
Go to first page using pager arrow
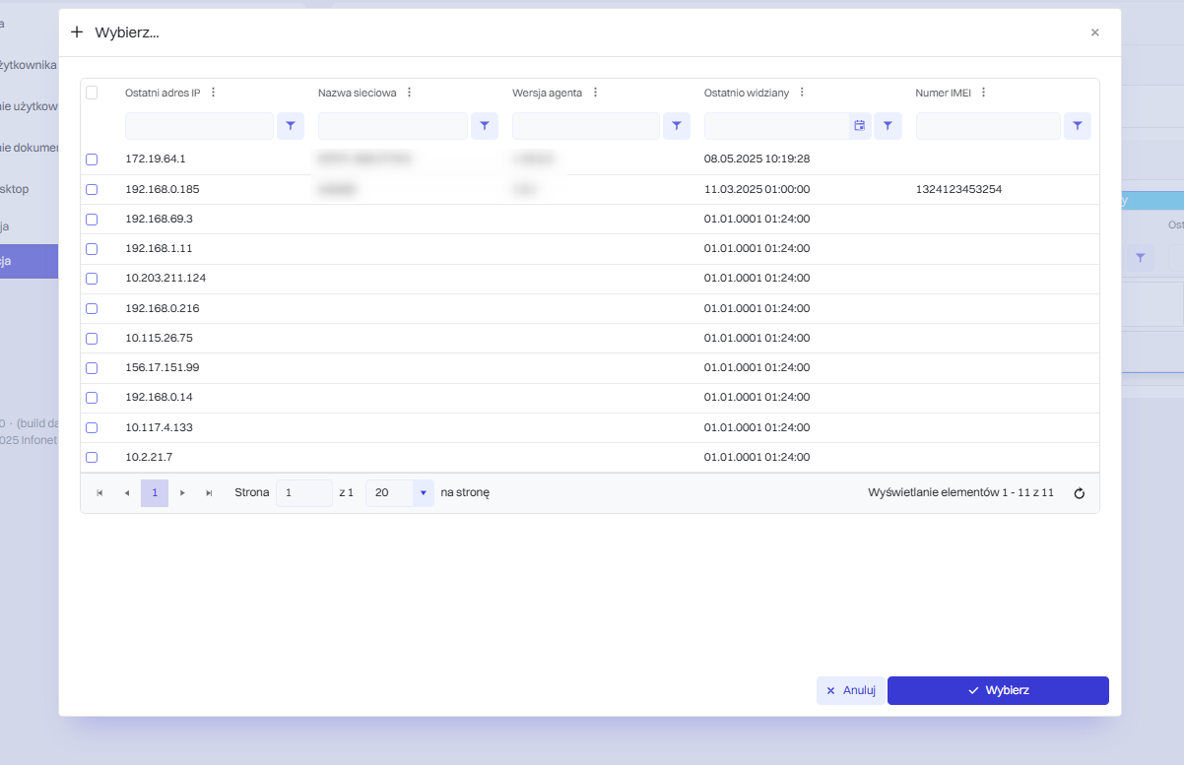tap(99, 493)
